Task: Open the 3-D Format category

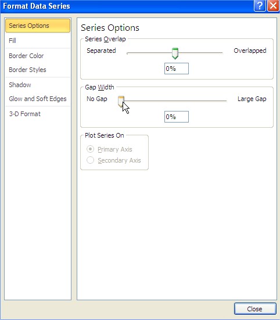Action: pyautogui.click(x=38, y=114)
